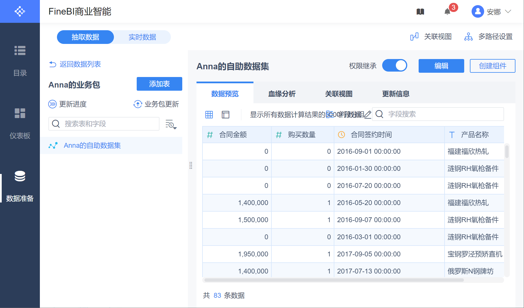Click the 业务包更新 upload icon
Screen dimensions: 524x308
(x=138, y=104)
